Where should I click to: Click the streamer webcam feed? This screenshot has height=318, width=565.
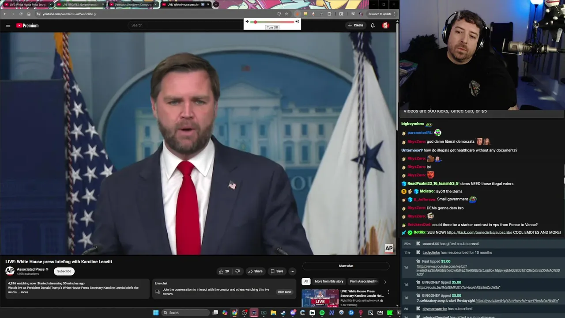coord(482,55)
